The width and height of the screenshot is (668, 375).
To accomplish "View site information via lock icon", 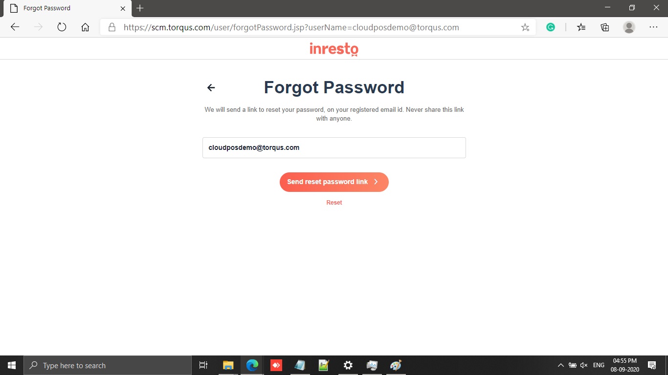I will coord(112,27).
